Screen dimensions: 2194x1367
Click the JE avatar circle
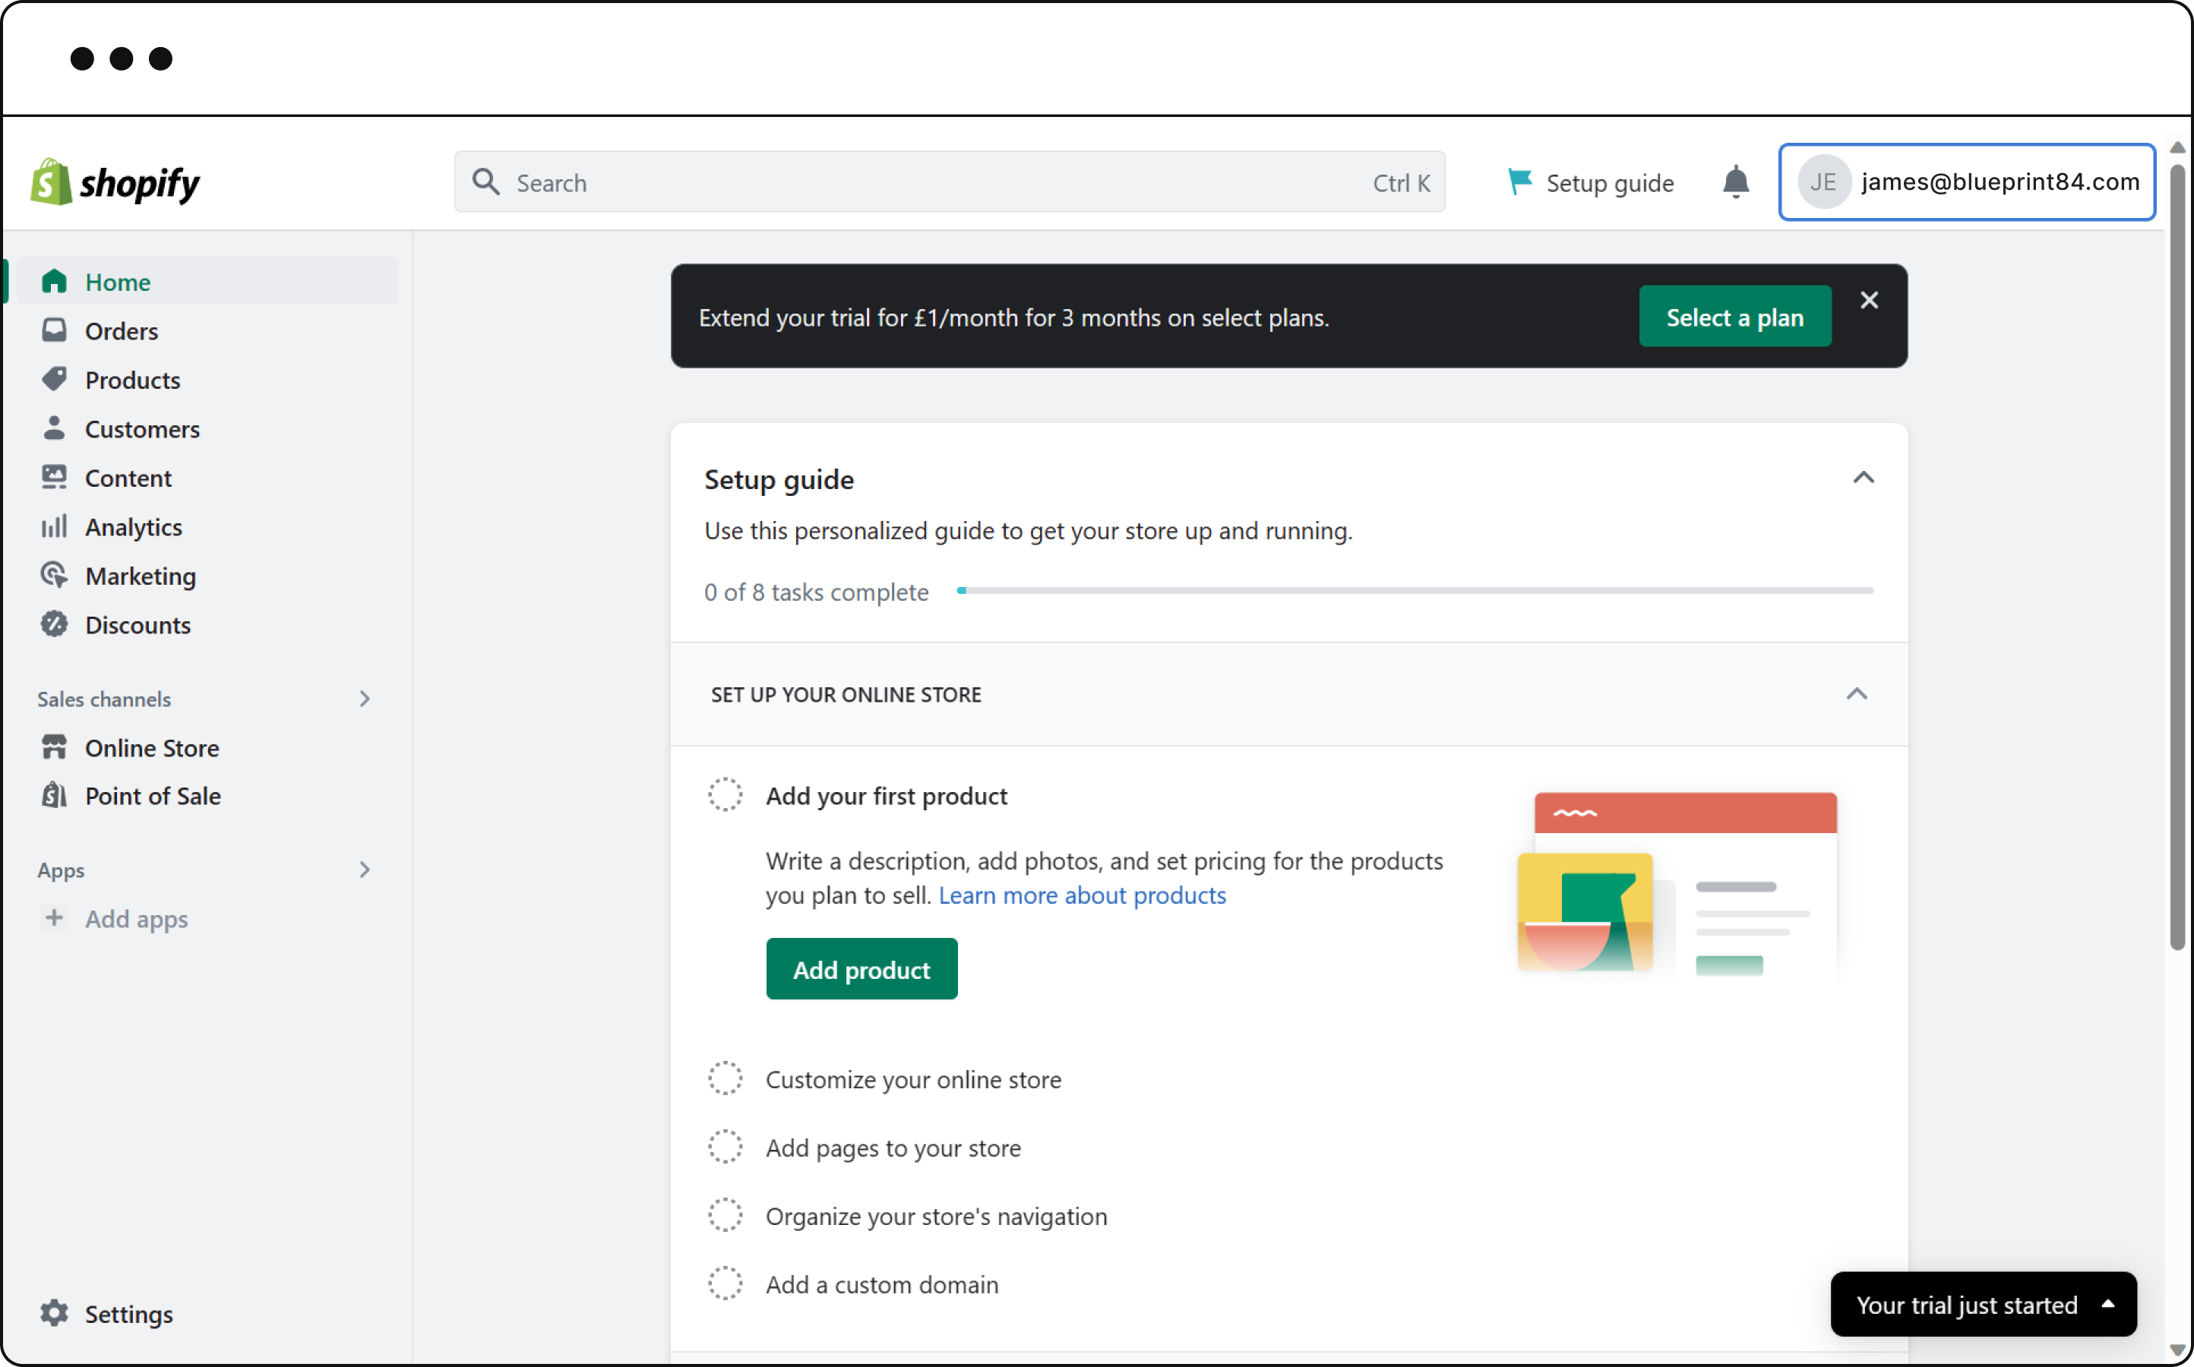pyautogui.click(x=1823, y=182)
